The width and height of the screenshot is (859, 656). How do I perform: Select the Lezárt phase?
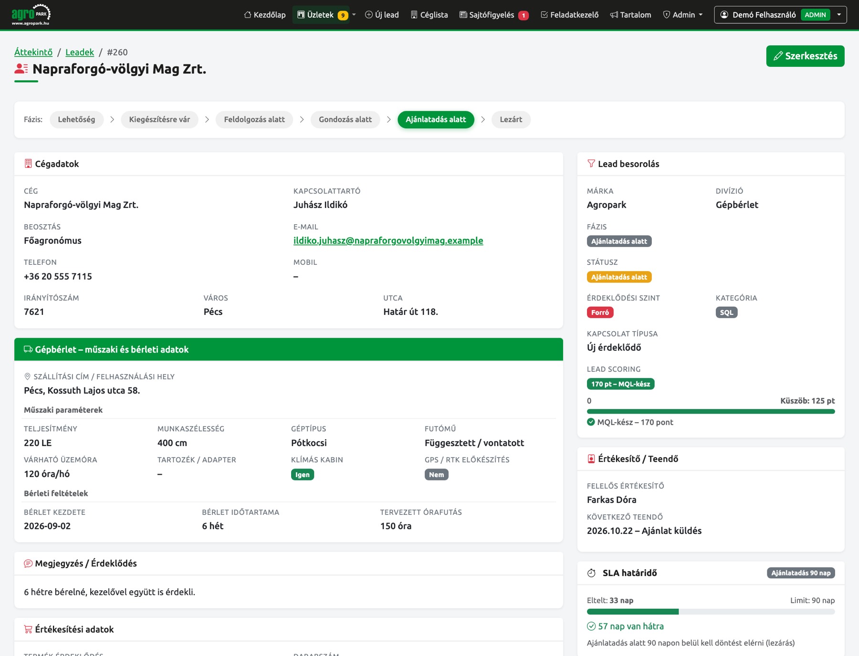pyautogui.click(x=511, y=119)
